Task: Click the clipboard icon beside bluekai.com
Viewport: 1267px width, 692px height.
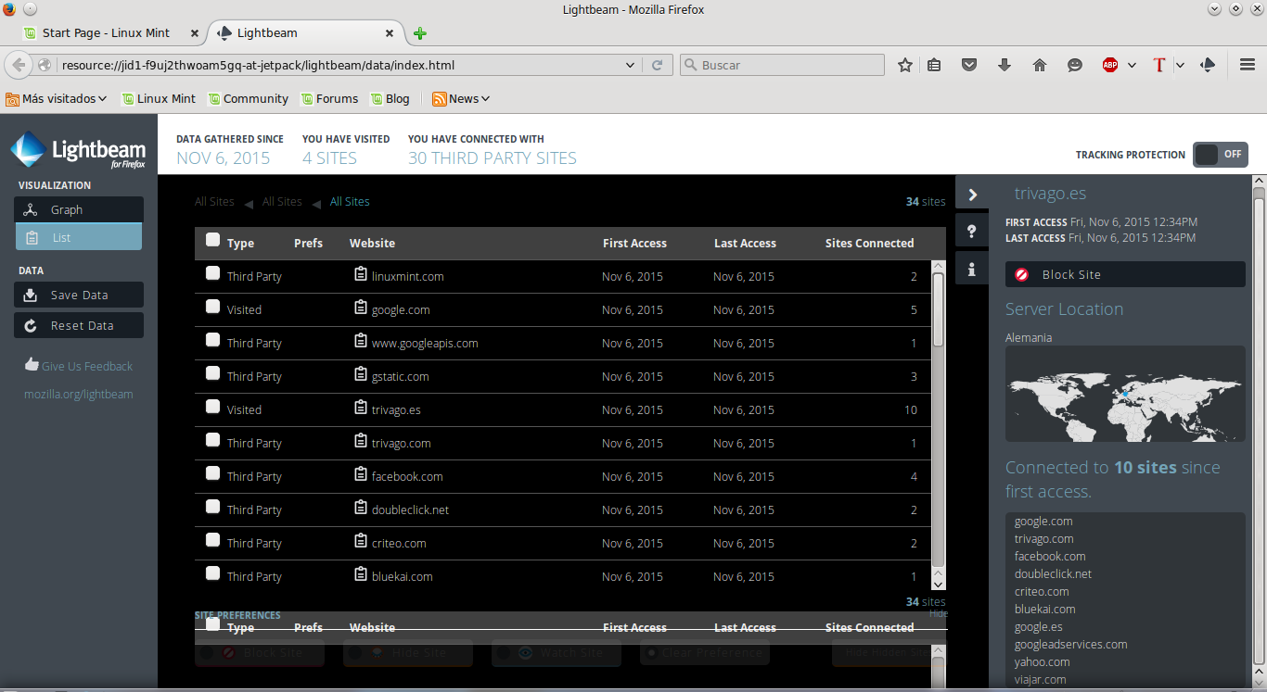Action: [x=361, y=575]
